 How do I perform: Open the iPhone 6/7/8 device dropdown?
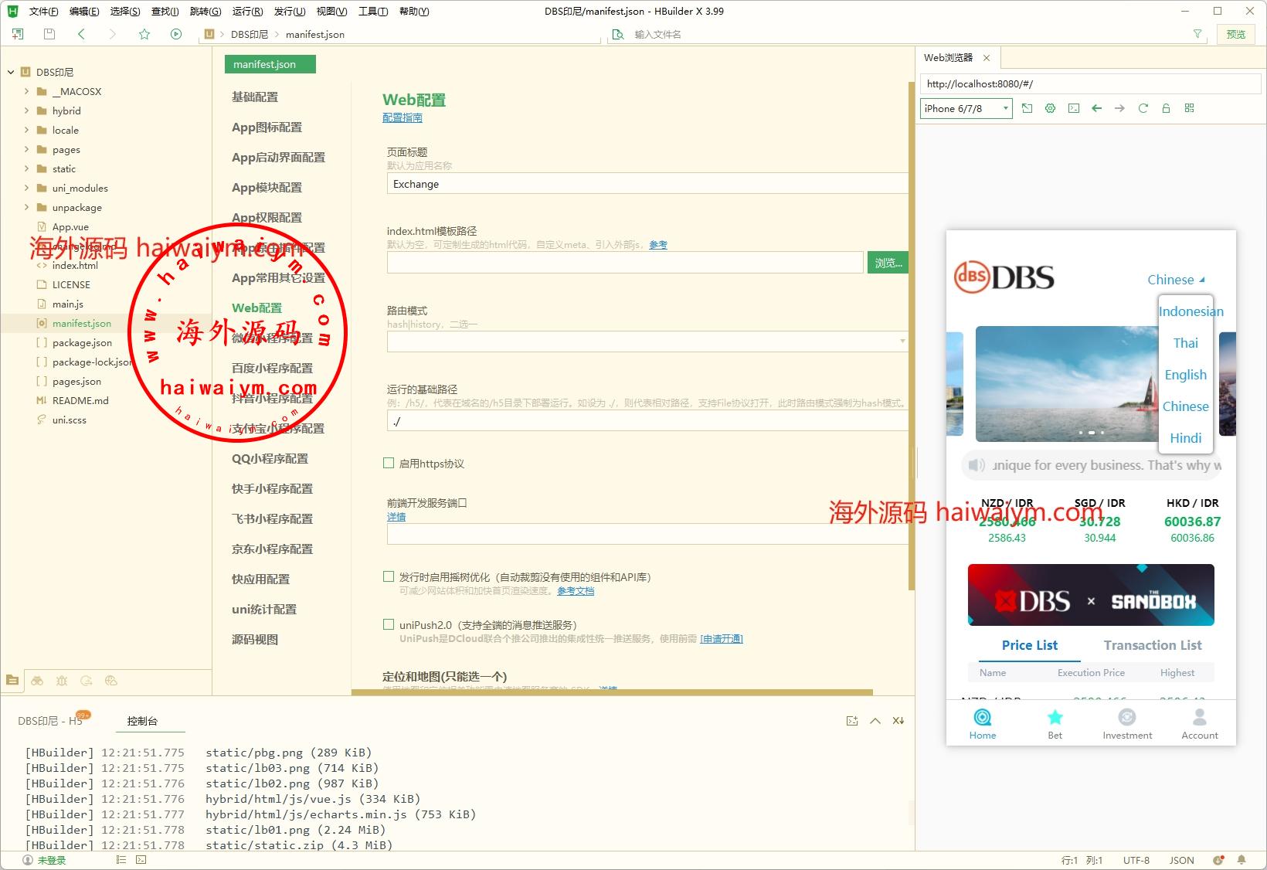click(x=966, y=108)
